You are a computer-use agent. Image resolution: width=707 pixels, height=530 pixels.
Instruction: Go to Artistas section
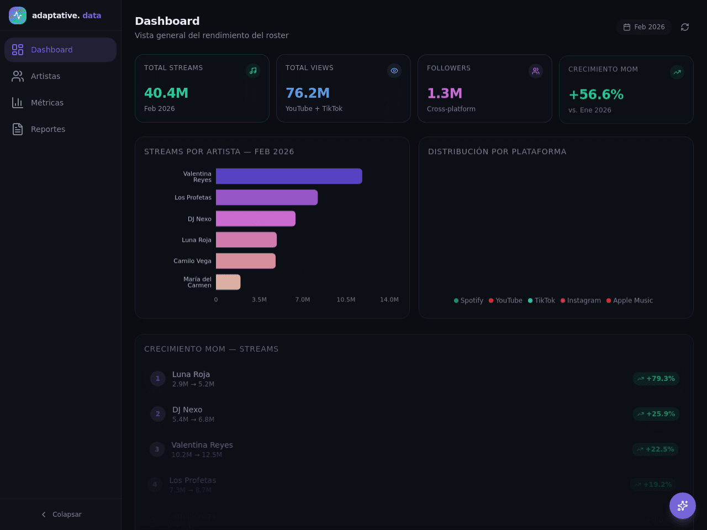pyautogui.click(x=60, y=76)
